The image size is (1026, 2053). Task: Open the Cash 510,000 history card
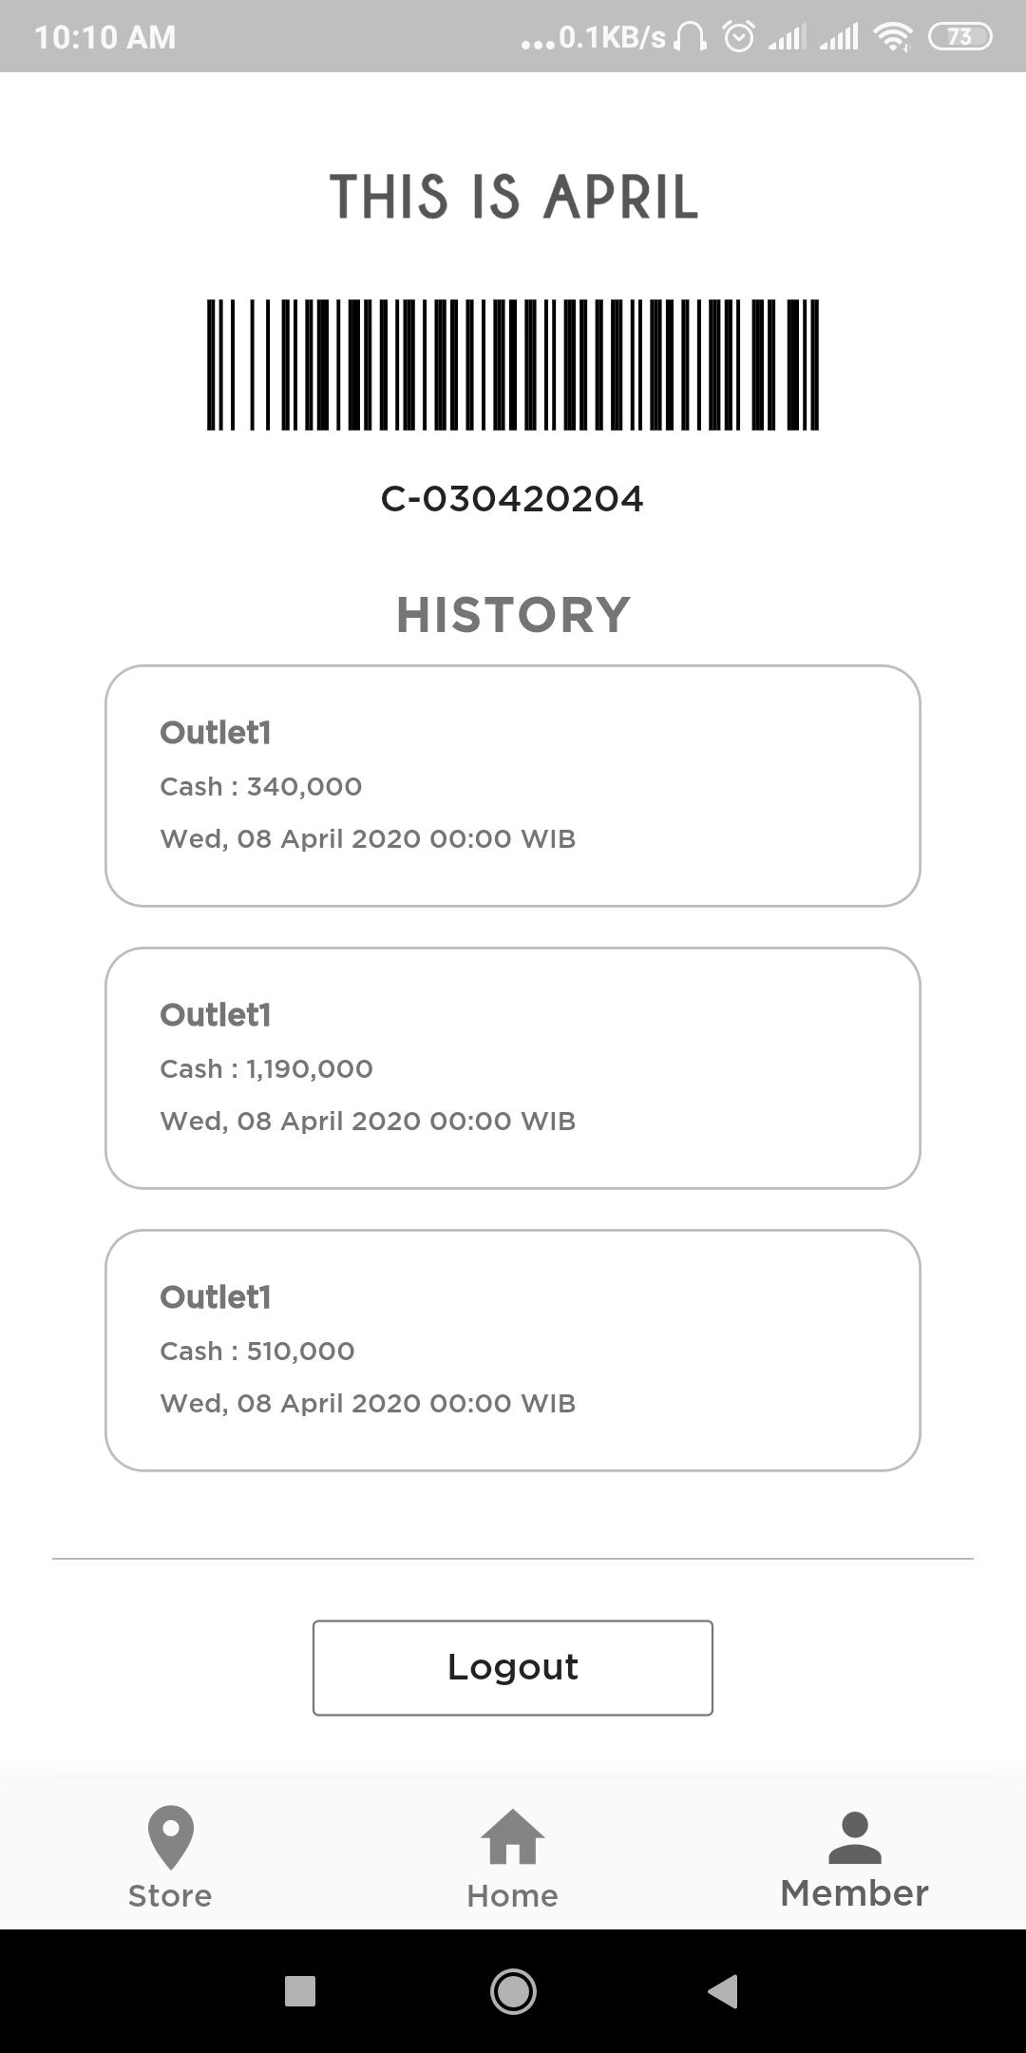(513, 1350)
